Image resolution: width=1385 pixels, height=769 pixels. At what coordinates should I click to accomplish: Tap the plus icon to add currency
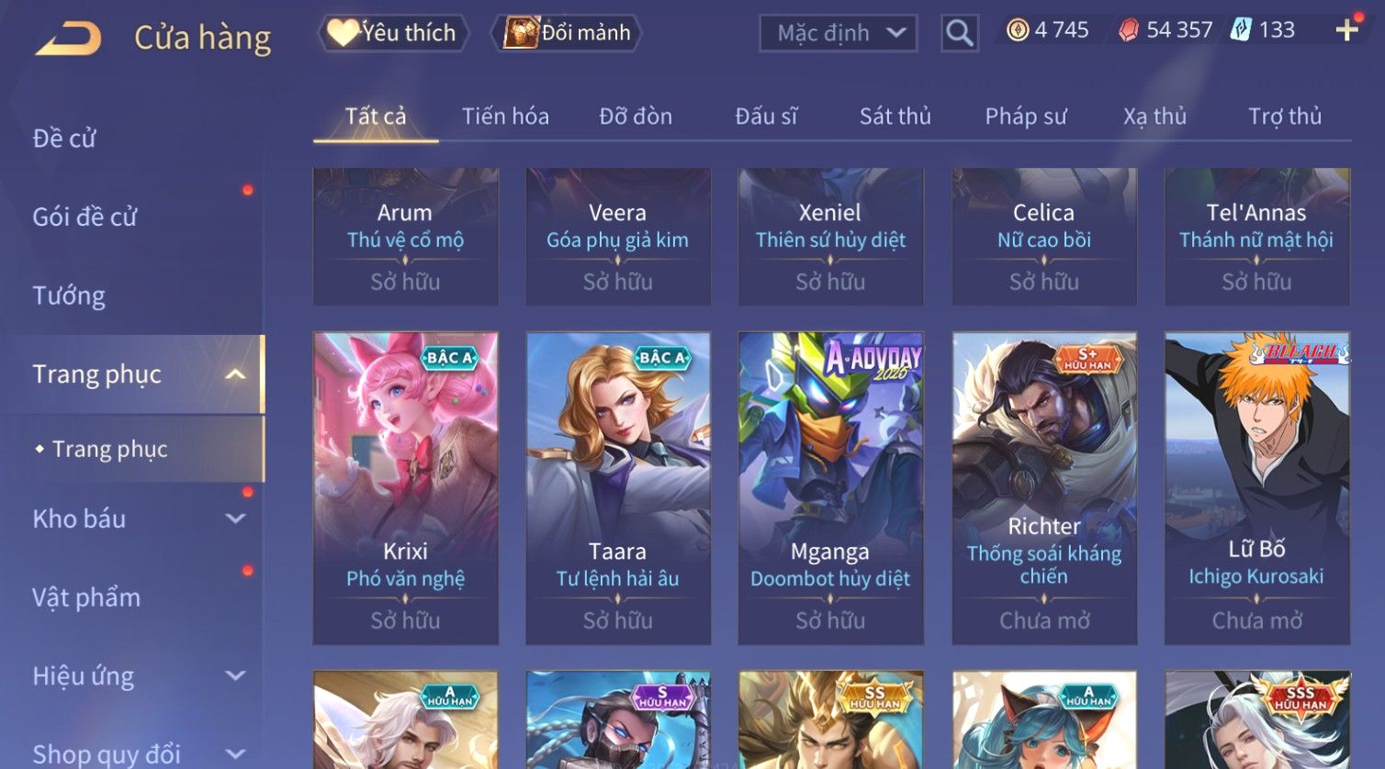tap(1347, 30)
